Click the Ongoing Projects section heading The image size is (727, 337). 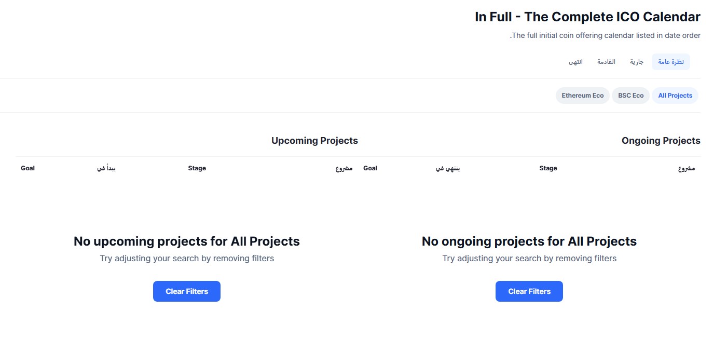661,141
